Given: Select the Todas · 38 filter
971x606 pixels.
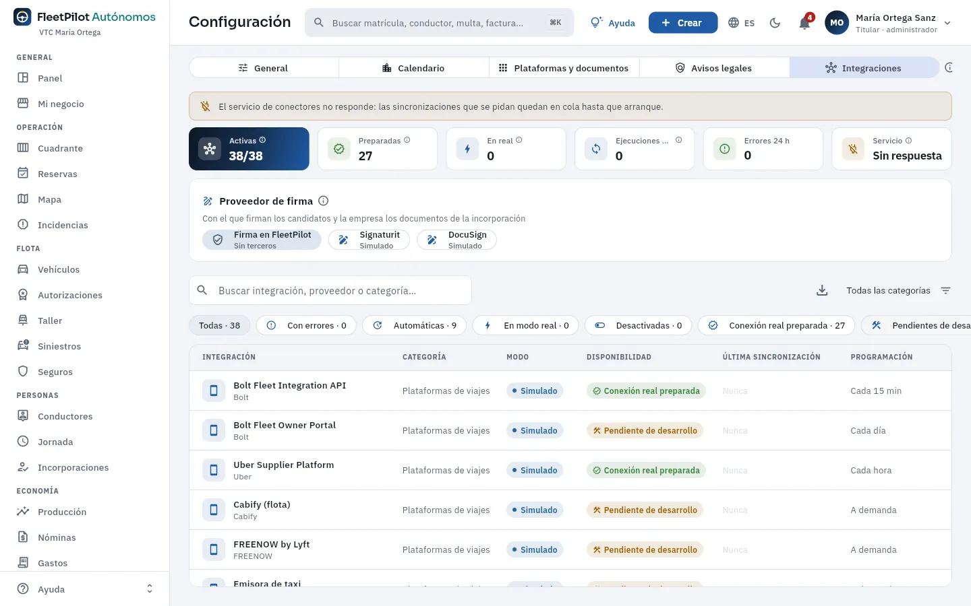Looking at the screenshot, I should coord(219,325).
